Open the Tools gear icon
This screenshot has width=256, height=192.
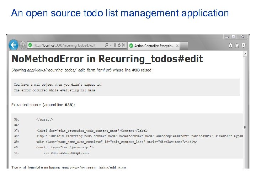pos(244,45)
